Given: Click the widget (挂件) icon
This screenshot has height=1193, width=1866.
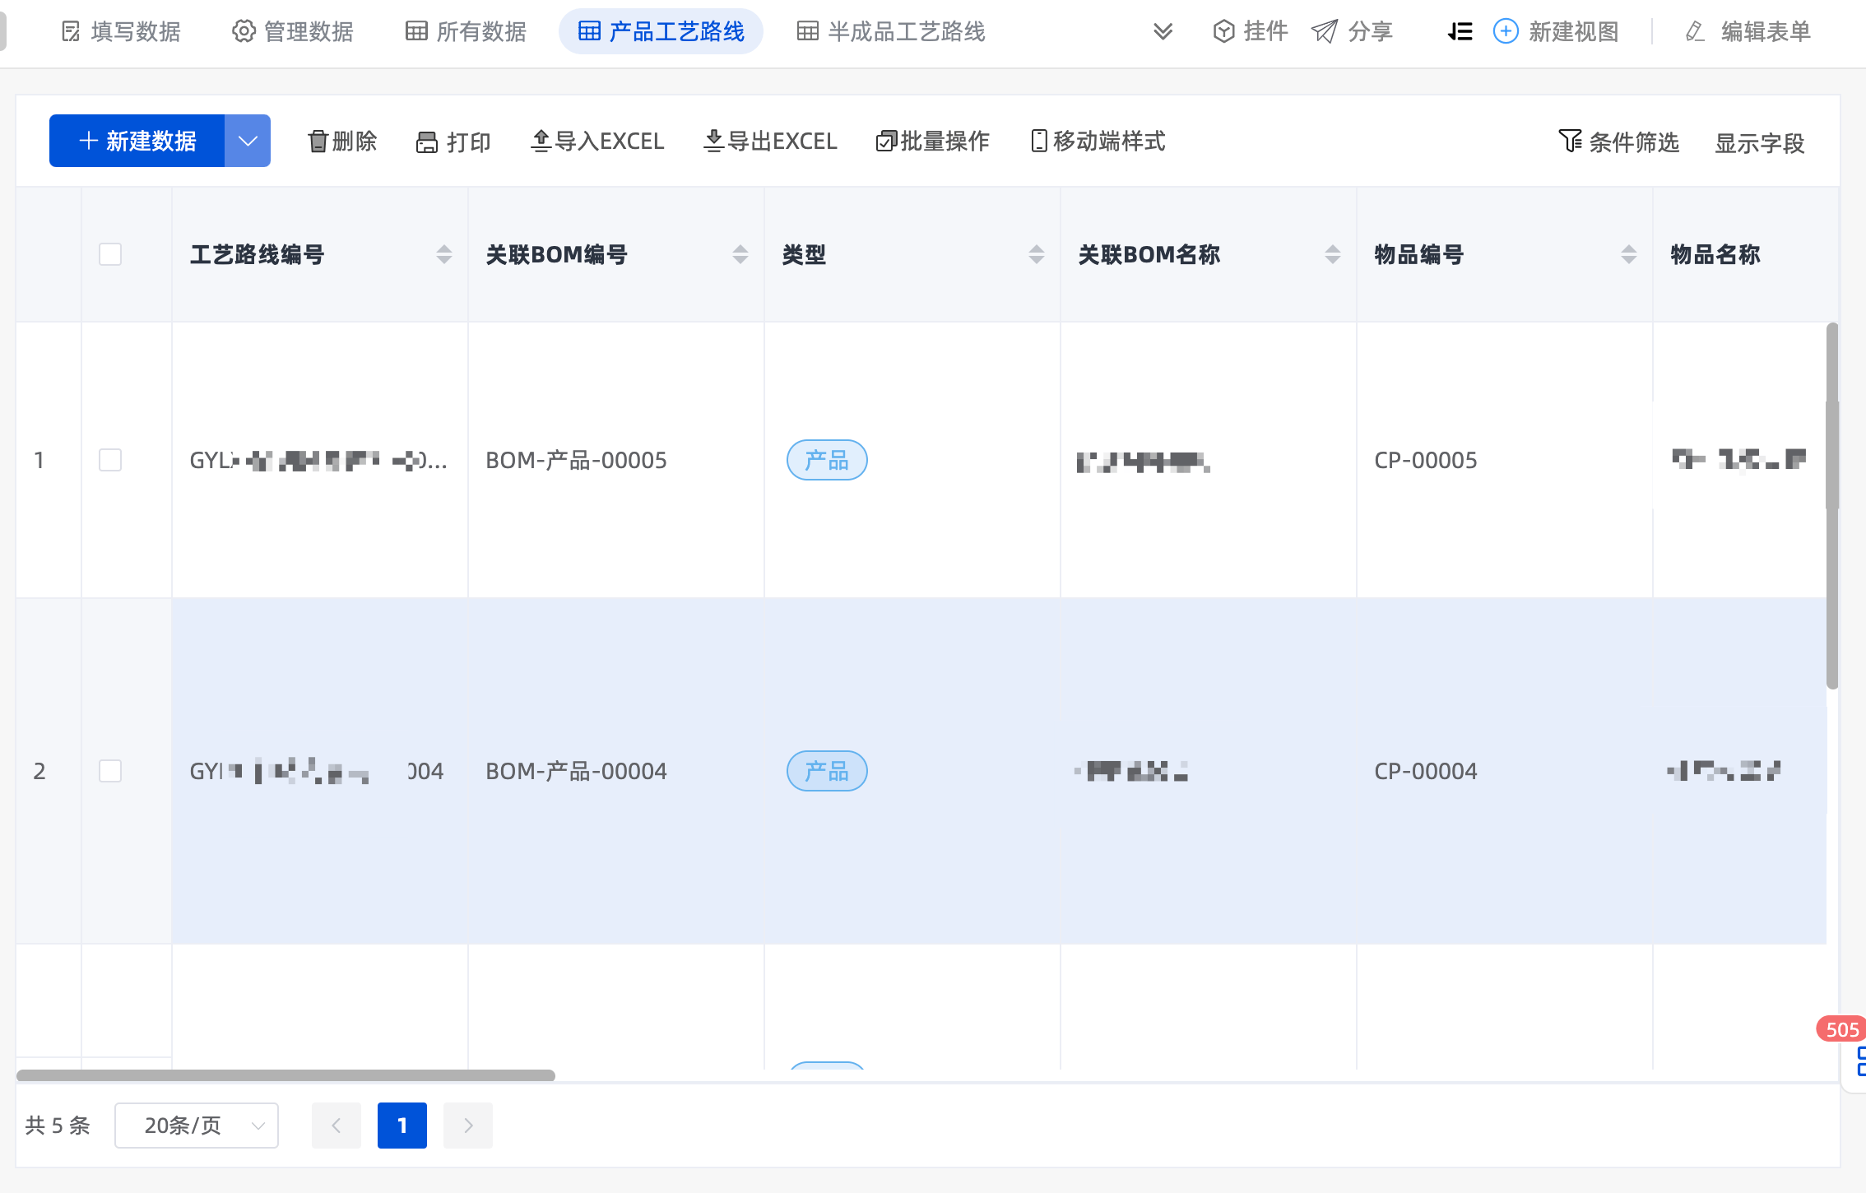Looking at the screenshot, I should click(x=1223, y=31).
